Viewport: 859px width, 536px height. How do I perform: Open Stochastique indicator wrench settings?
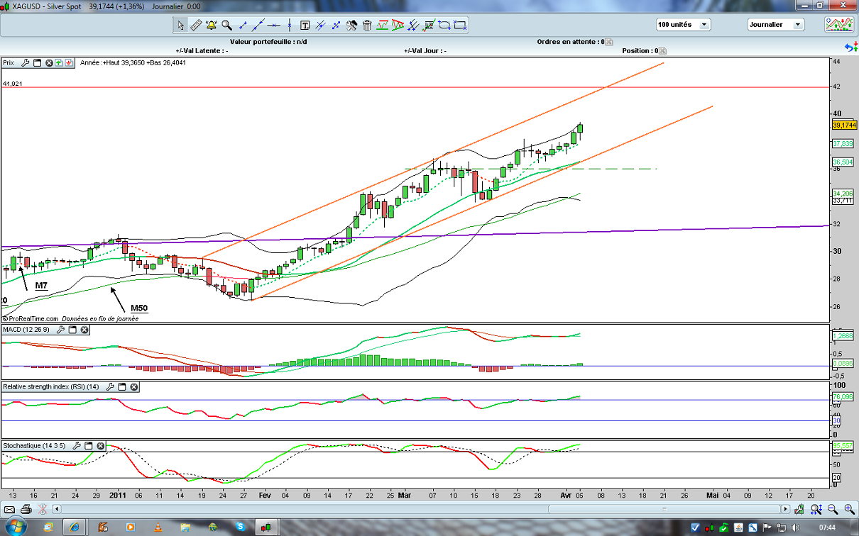77,446
